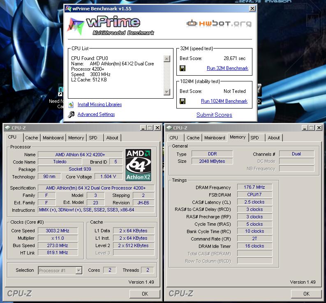326x303 pixels.
Task: Close the left CPU-Z window
Action: tap(157, 128)
